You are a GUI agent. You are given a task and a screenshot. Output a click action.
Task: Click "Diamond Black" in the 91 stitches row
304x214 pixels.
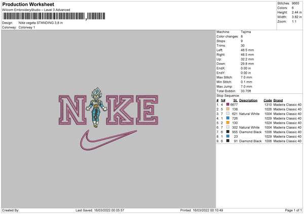[x=250, y=141]
